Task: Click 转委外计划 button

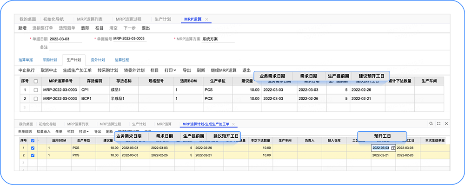Action: (x=134, y=70)
